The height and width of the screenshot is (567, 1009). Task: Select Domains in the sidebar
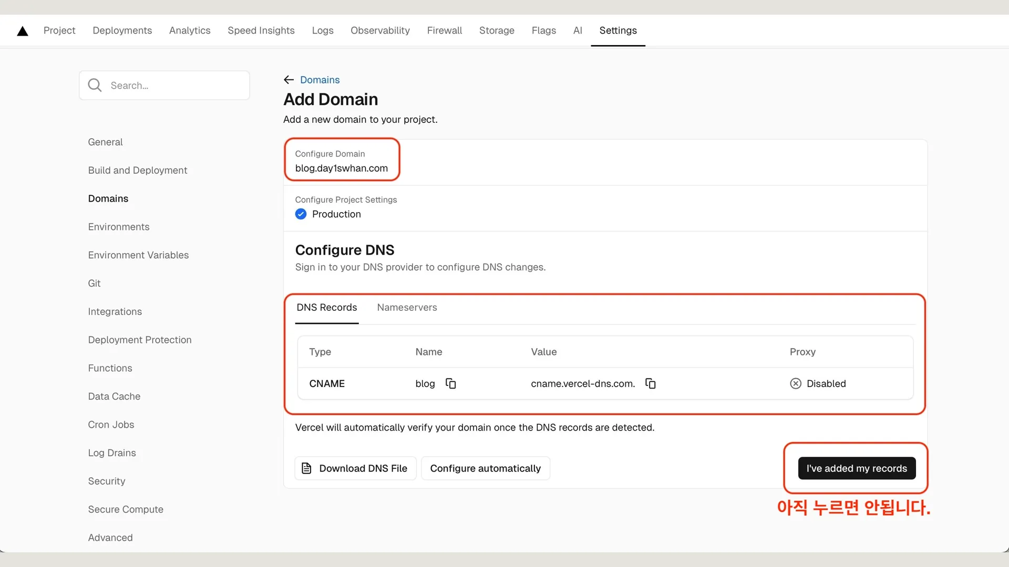click(x=108, y=198)
